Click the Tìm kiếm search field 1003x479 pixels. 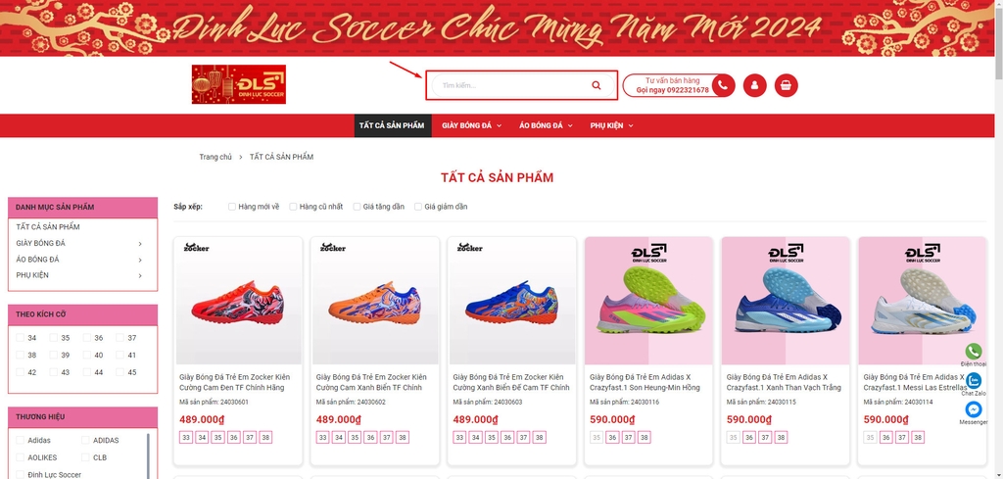click(510, 85)
